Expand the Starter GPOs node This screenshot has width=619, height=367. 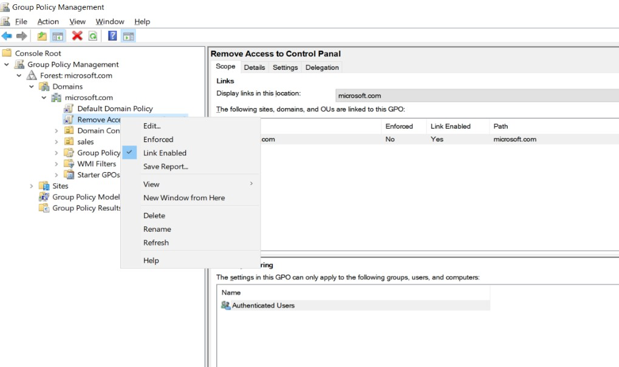pyautogui.click(x=56, y=175)
